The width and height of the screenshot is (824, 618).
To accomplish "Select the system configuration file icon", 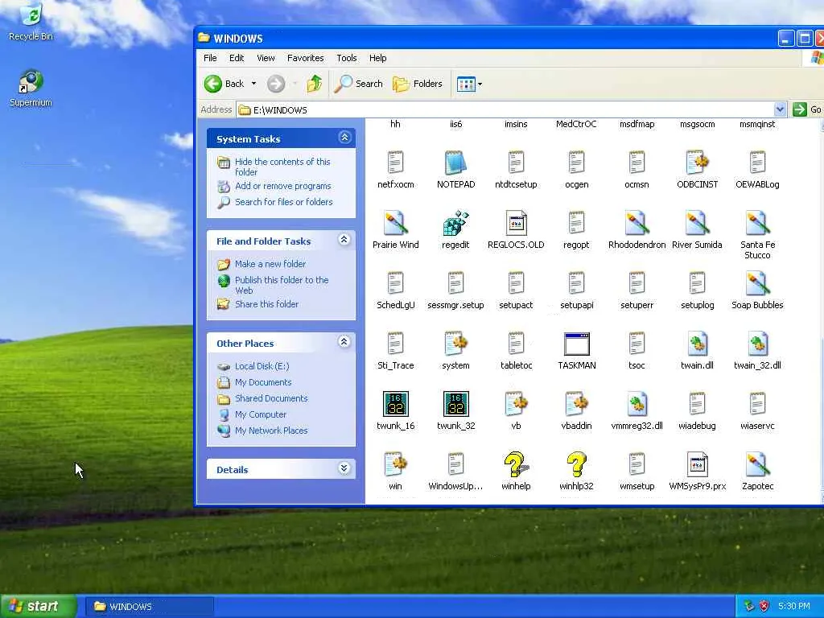I will [455, 344].
